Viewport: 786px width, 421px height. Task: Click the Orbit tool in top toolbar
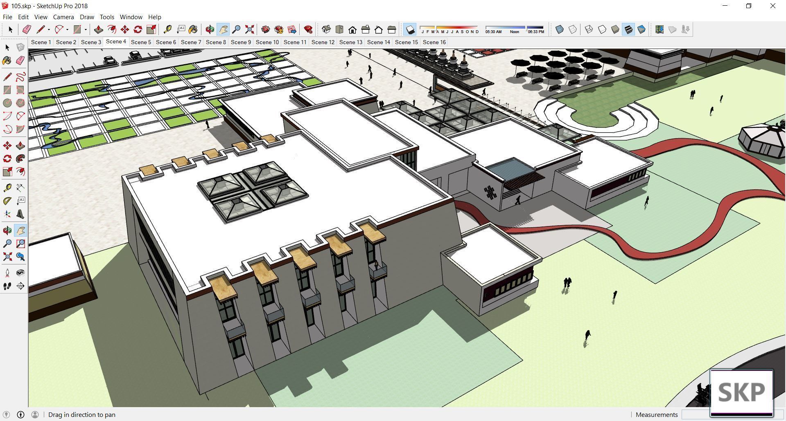click(x=210, y=29)
